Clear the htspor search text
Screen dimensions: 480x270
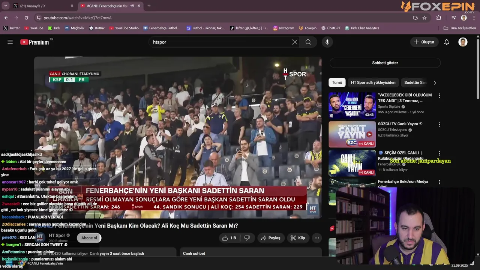click(295, 42)
